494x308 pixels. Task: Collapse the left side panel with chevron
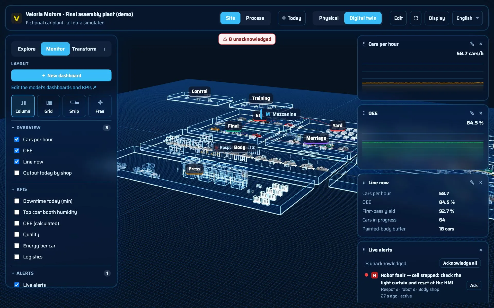click(104, 49)
